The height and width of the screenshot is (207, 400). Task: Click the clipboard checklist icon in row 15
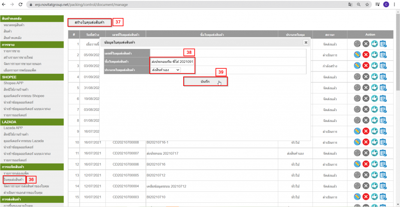[x=383, y=197]
